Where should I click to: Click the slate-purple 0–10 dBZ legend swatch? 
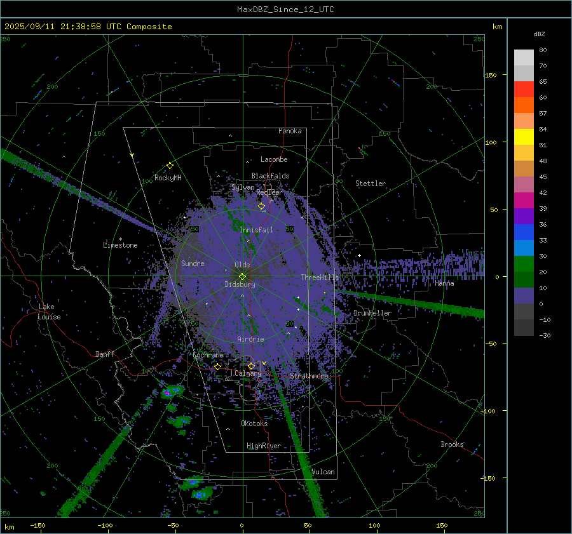(x=524, y=296)
